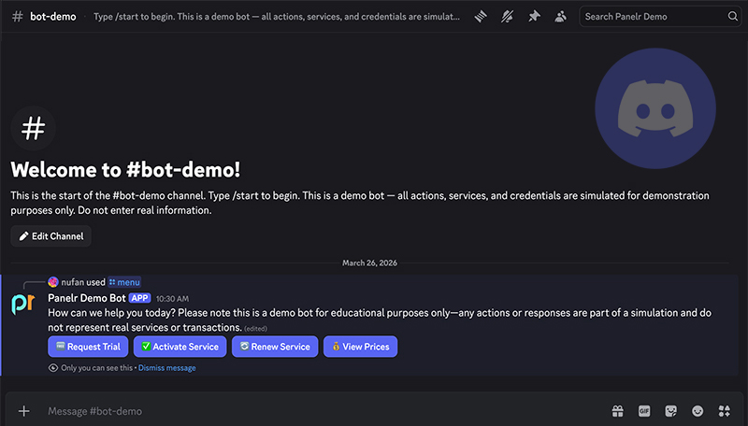This screenshot has width=748, height=426.
Task: Open the plus attachment button
Action: tap(24, 411)
